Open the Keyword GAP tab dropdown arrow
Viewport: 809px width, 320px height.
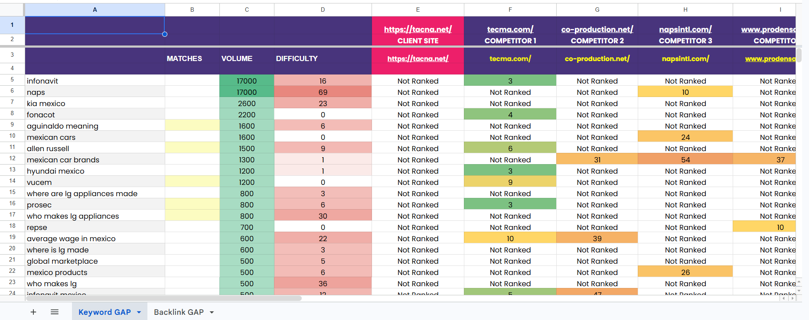tap(139, 312)
